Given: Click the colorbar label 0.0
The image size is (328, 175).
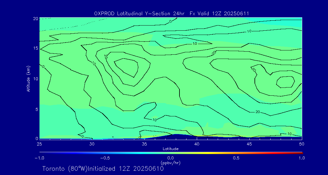Looking at the screenshot, I should (170, 158).
